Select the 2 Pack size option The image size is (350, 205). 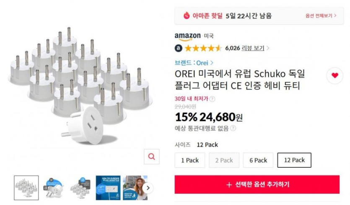pyautogui.click(x=224, y=160)
